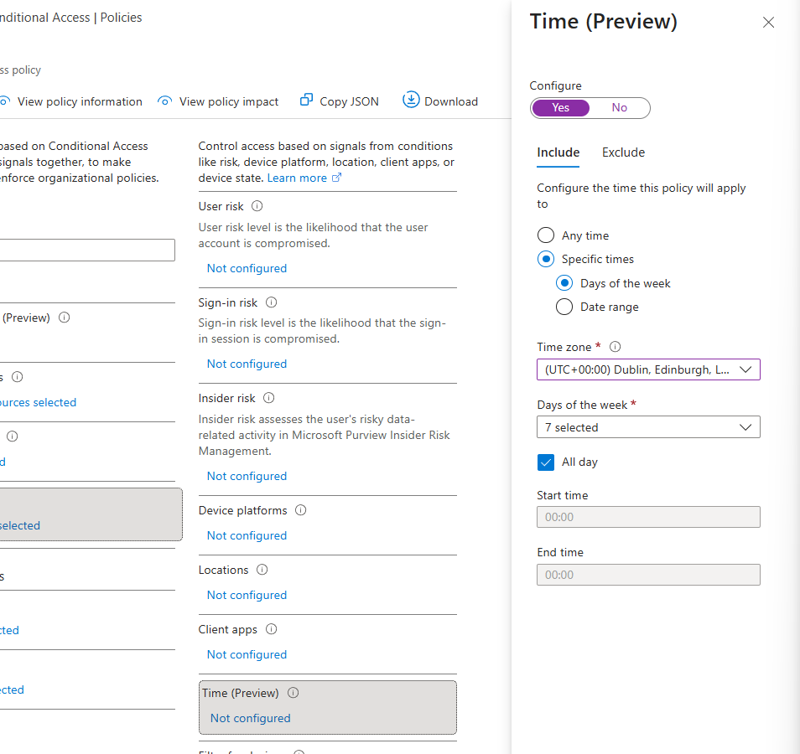Set Configure toggle to Yes
The width and height of the screenshot is (800, 754).
(x=560, y=107)
